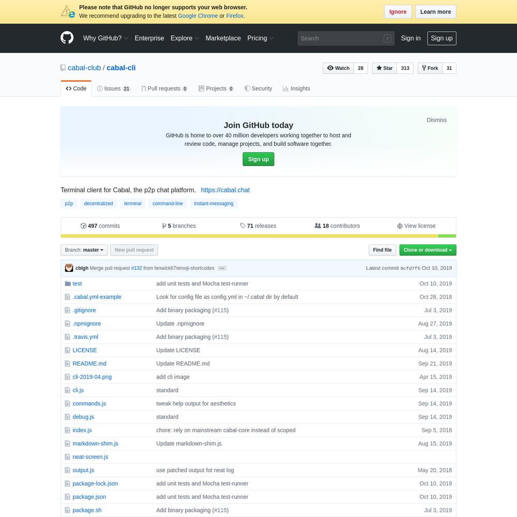Click the GitHub Octocat logo

point(67,38)
